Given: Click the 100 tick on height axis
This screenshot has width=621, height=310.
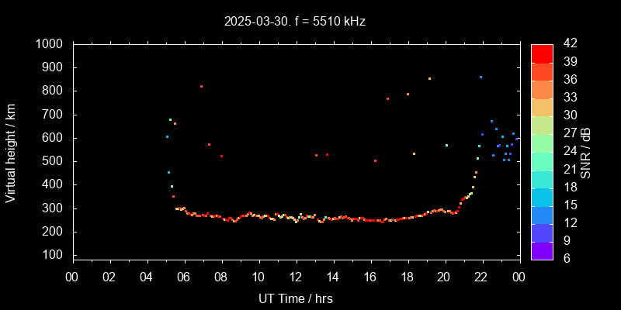Looking at the screenshot, I should point(56,255).
